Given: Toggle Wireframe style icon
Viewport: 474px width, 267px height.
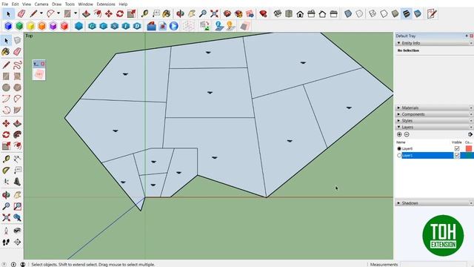Looking at the screenshot, I should [373, 13].
